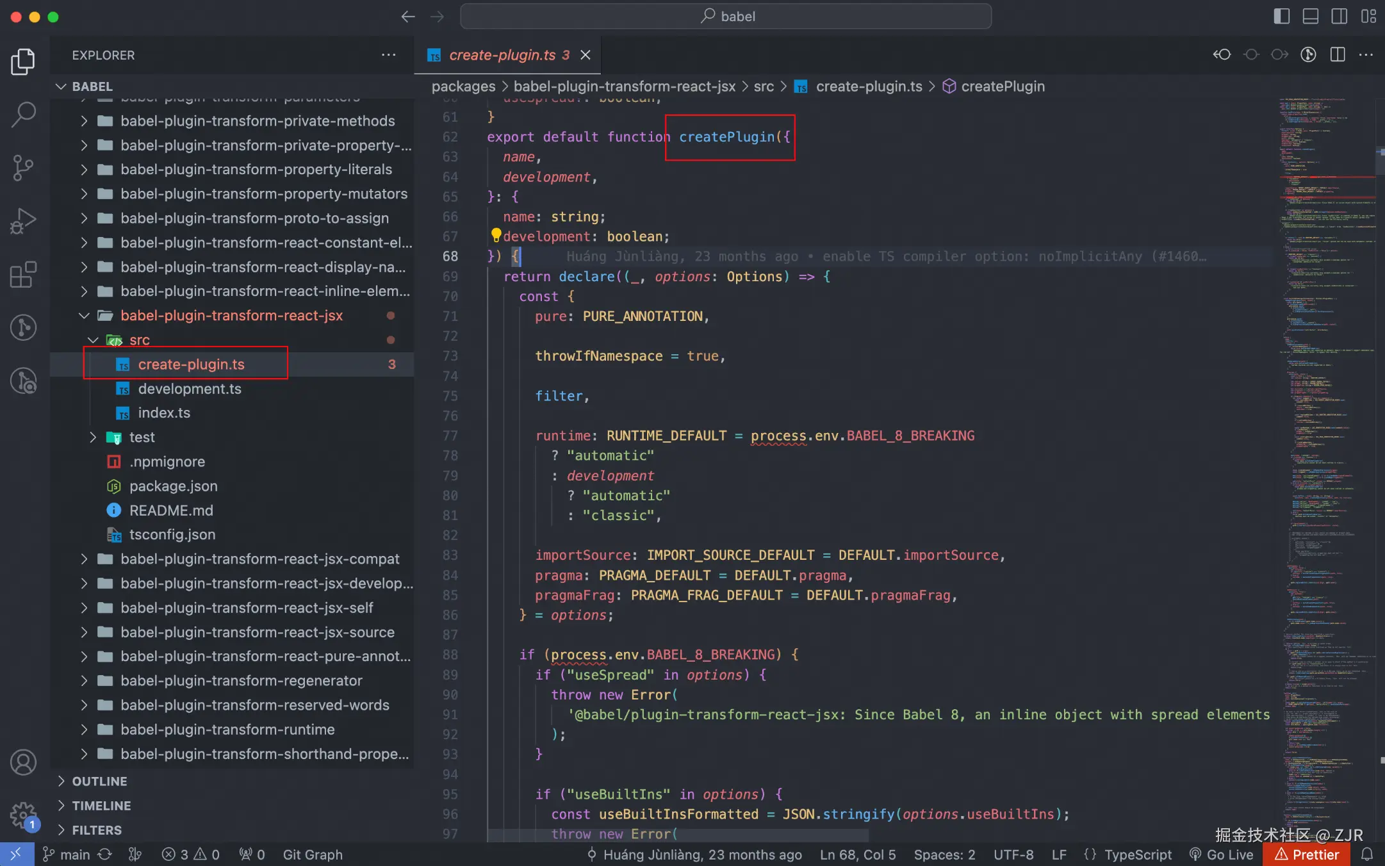Click the TypeScript language mode indicator
The image size is (1385, 866).
(x=1127, y=854)
